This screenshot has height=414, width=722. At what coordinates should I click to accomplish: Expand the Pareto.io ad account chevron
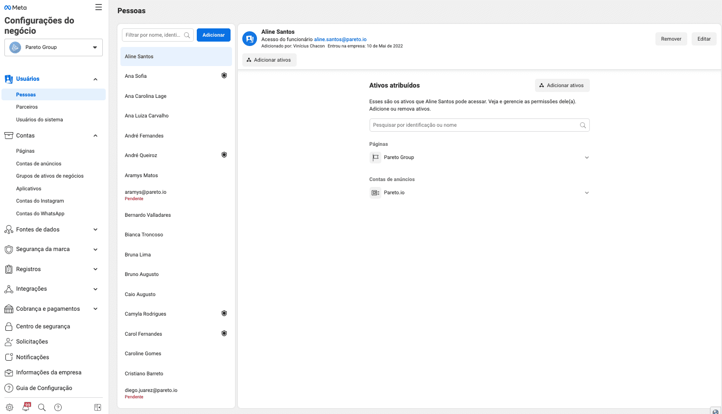click(x=586, y=193)
